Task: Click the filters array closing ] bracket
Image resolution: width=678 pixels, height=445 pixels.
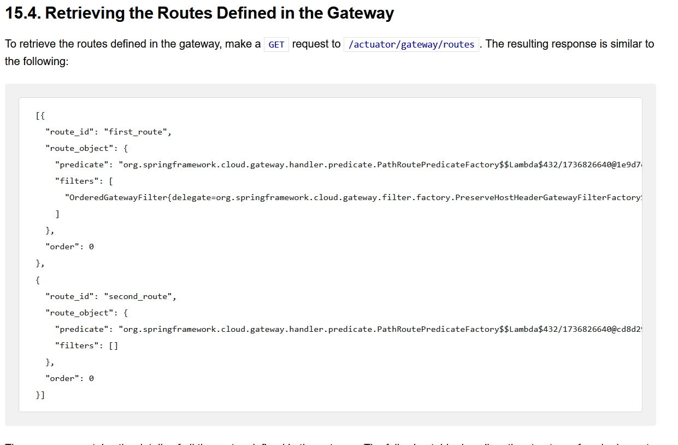Action: pos(57,214)
